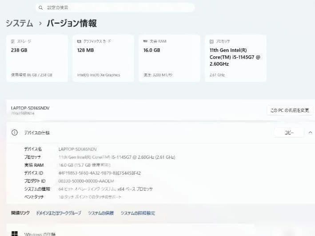The height and width of the screenshot is (236, 315).
Task: Open the 128 MB graphics card tile
Action: tap(103, 59)
